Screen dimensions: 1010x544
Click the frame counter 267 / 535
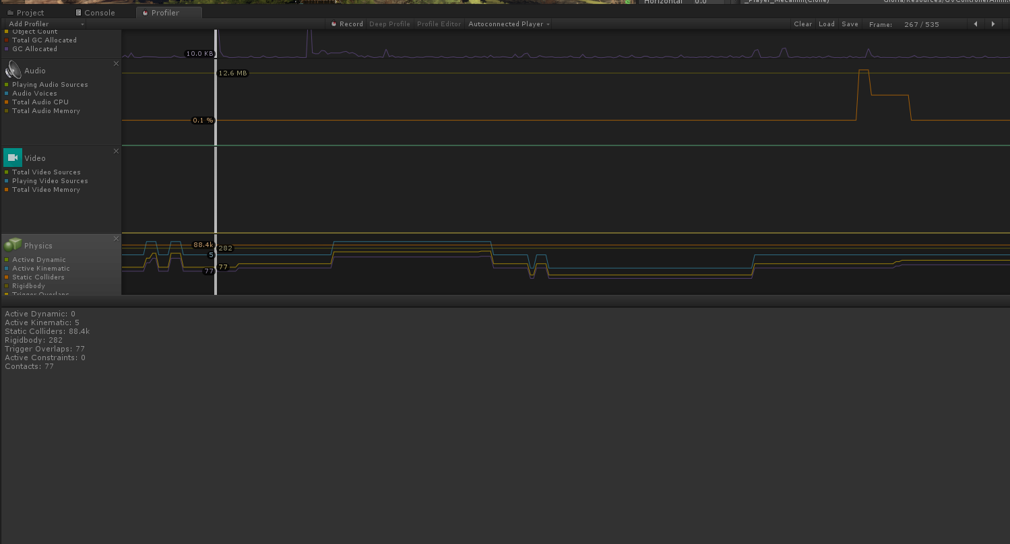pyautogui.click(x=922, y=24)
